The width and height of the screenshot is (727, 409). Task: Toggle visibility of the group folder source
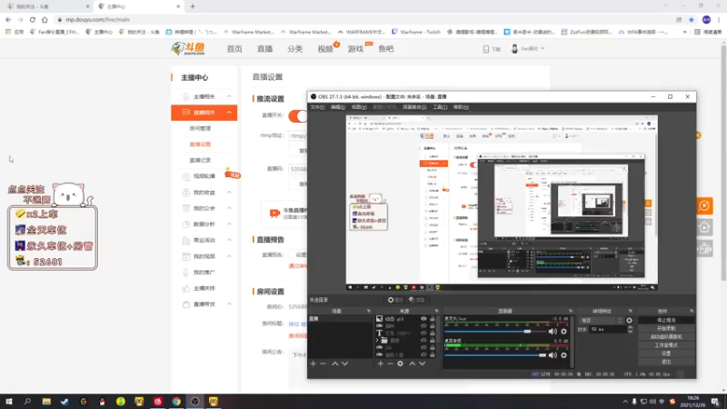tap(423, 340)
